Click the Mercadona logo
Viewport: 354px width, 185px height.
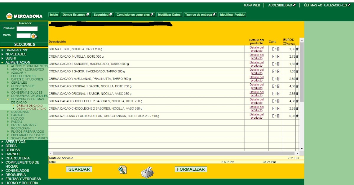click(x=24, y=16)
